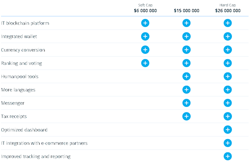Click More languages plus icon under Hard Cap
This screenshot has width=249, height=168.
coord(228,90)
